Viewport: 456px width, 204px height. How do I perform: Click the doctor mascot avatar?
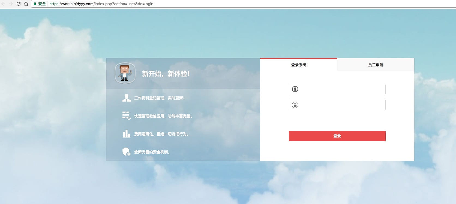click(125, 73)
